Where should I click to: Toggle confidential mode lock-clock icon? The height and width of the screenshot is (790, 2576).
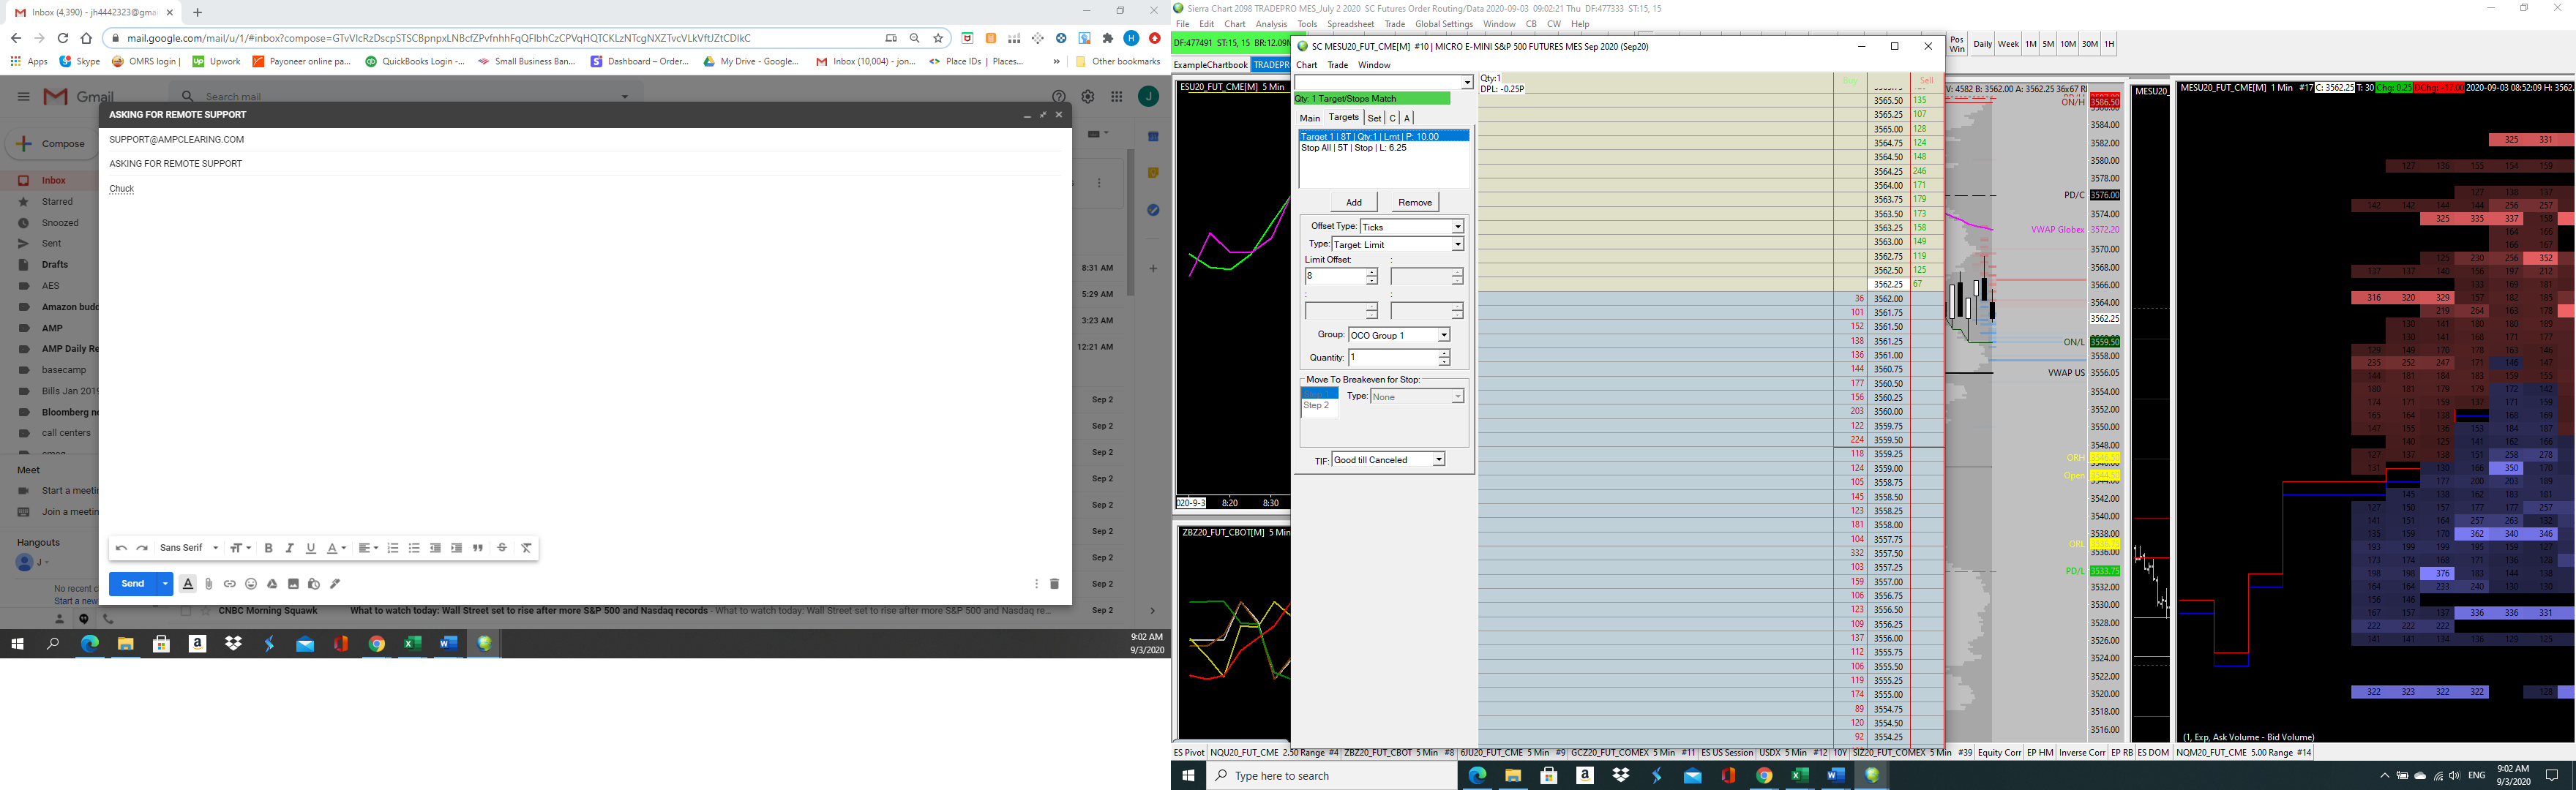pyautogui.click(x=314, y=584)
